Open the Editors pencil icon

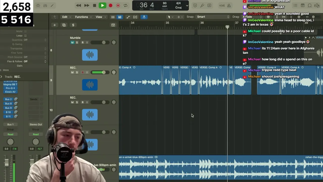52,6
